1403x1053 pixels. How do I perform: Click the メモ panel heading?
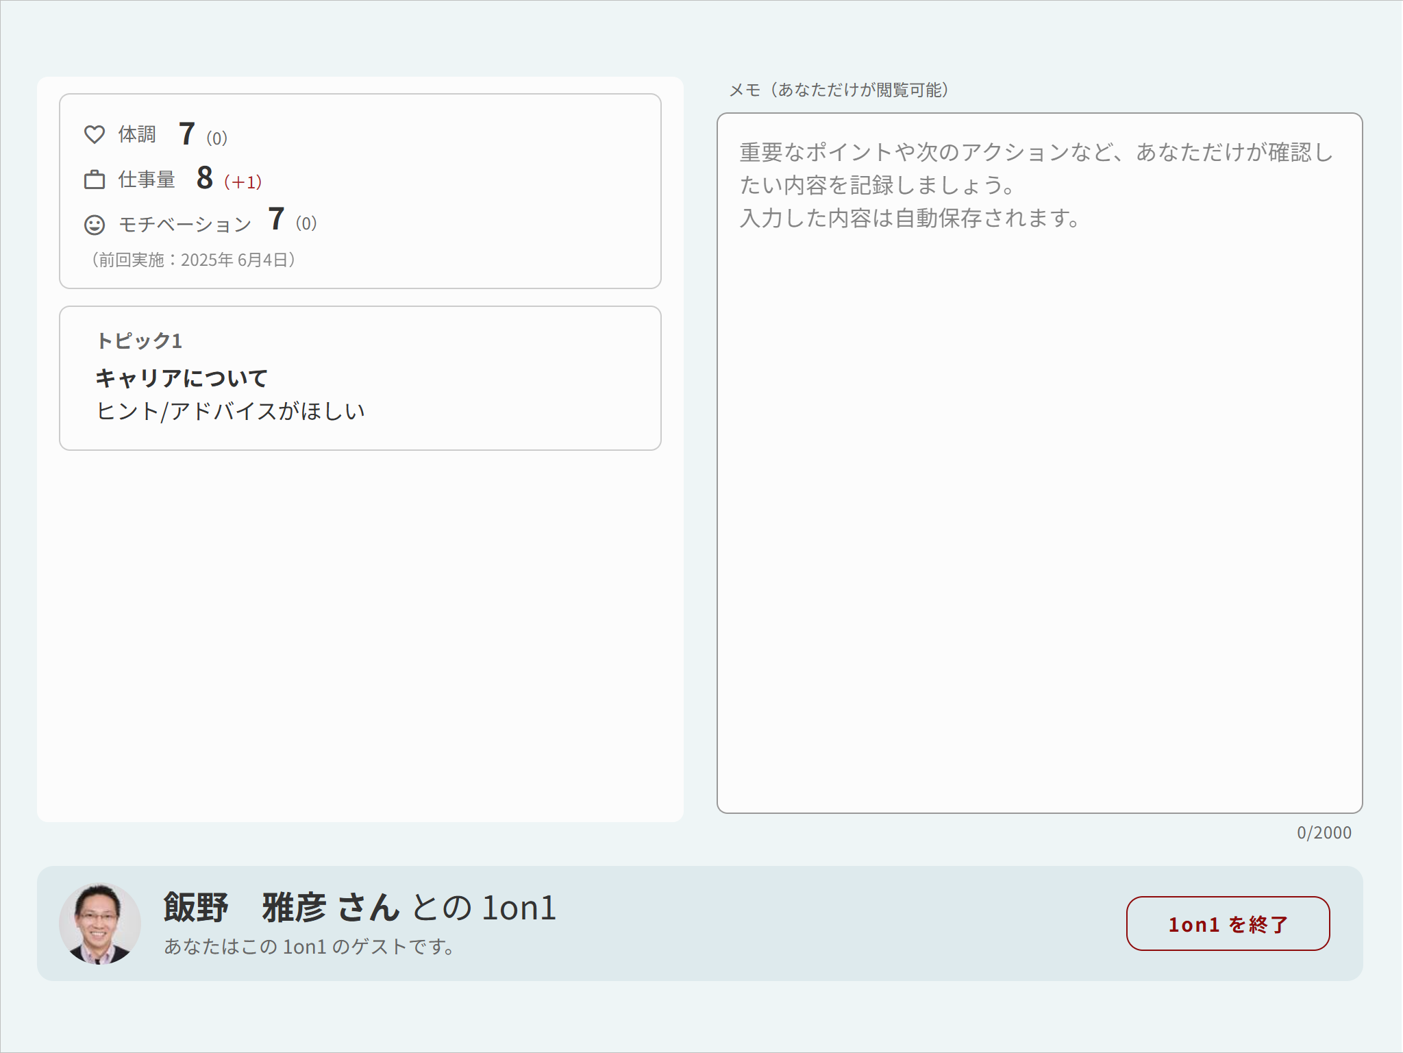(x=839, y=89)
